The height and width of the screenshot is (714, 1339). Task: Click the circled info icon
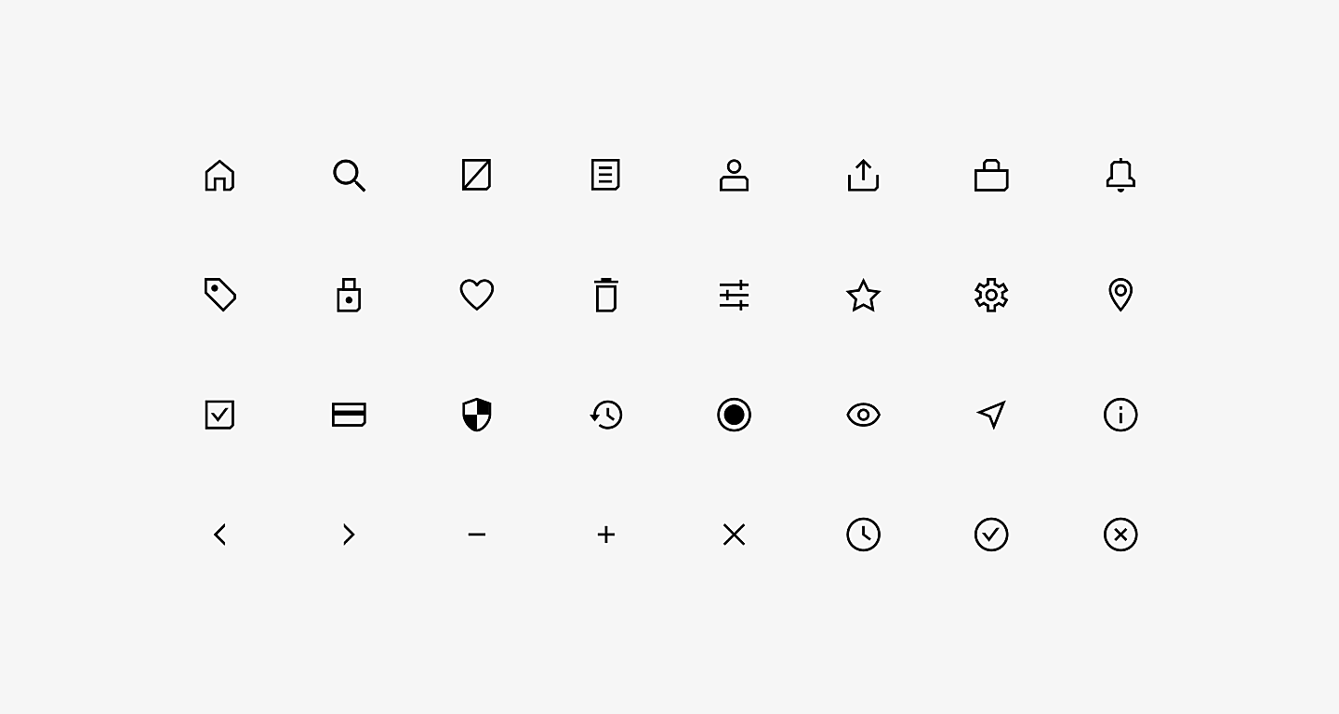1120,415
